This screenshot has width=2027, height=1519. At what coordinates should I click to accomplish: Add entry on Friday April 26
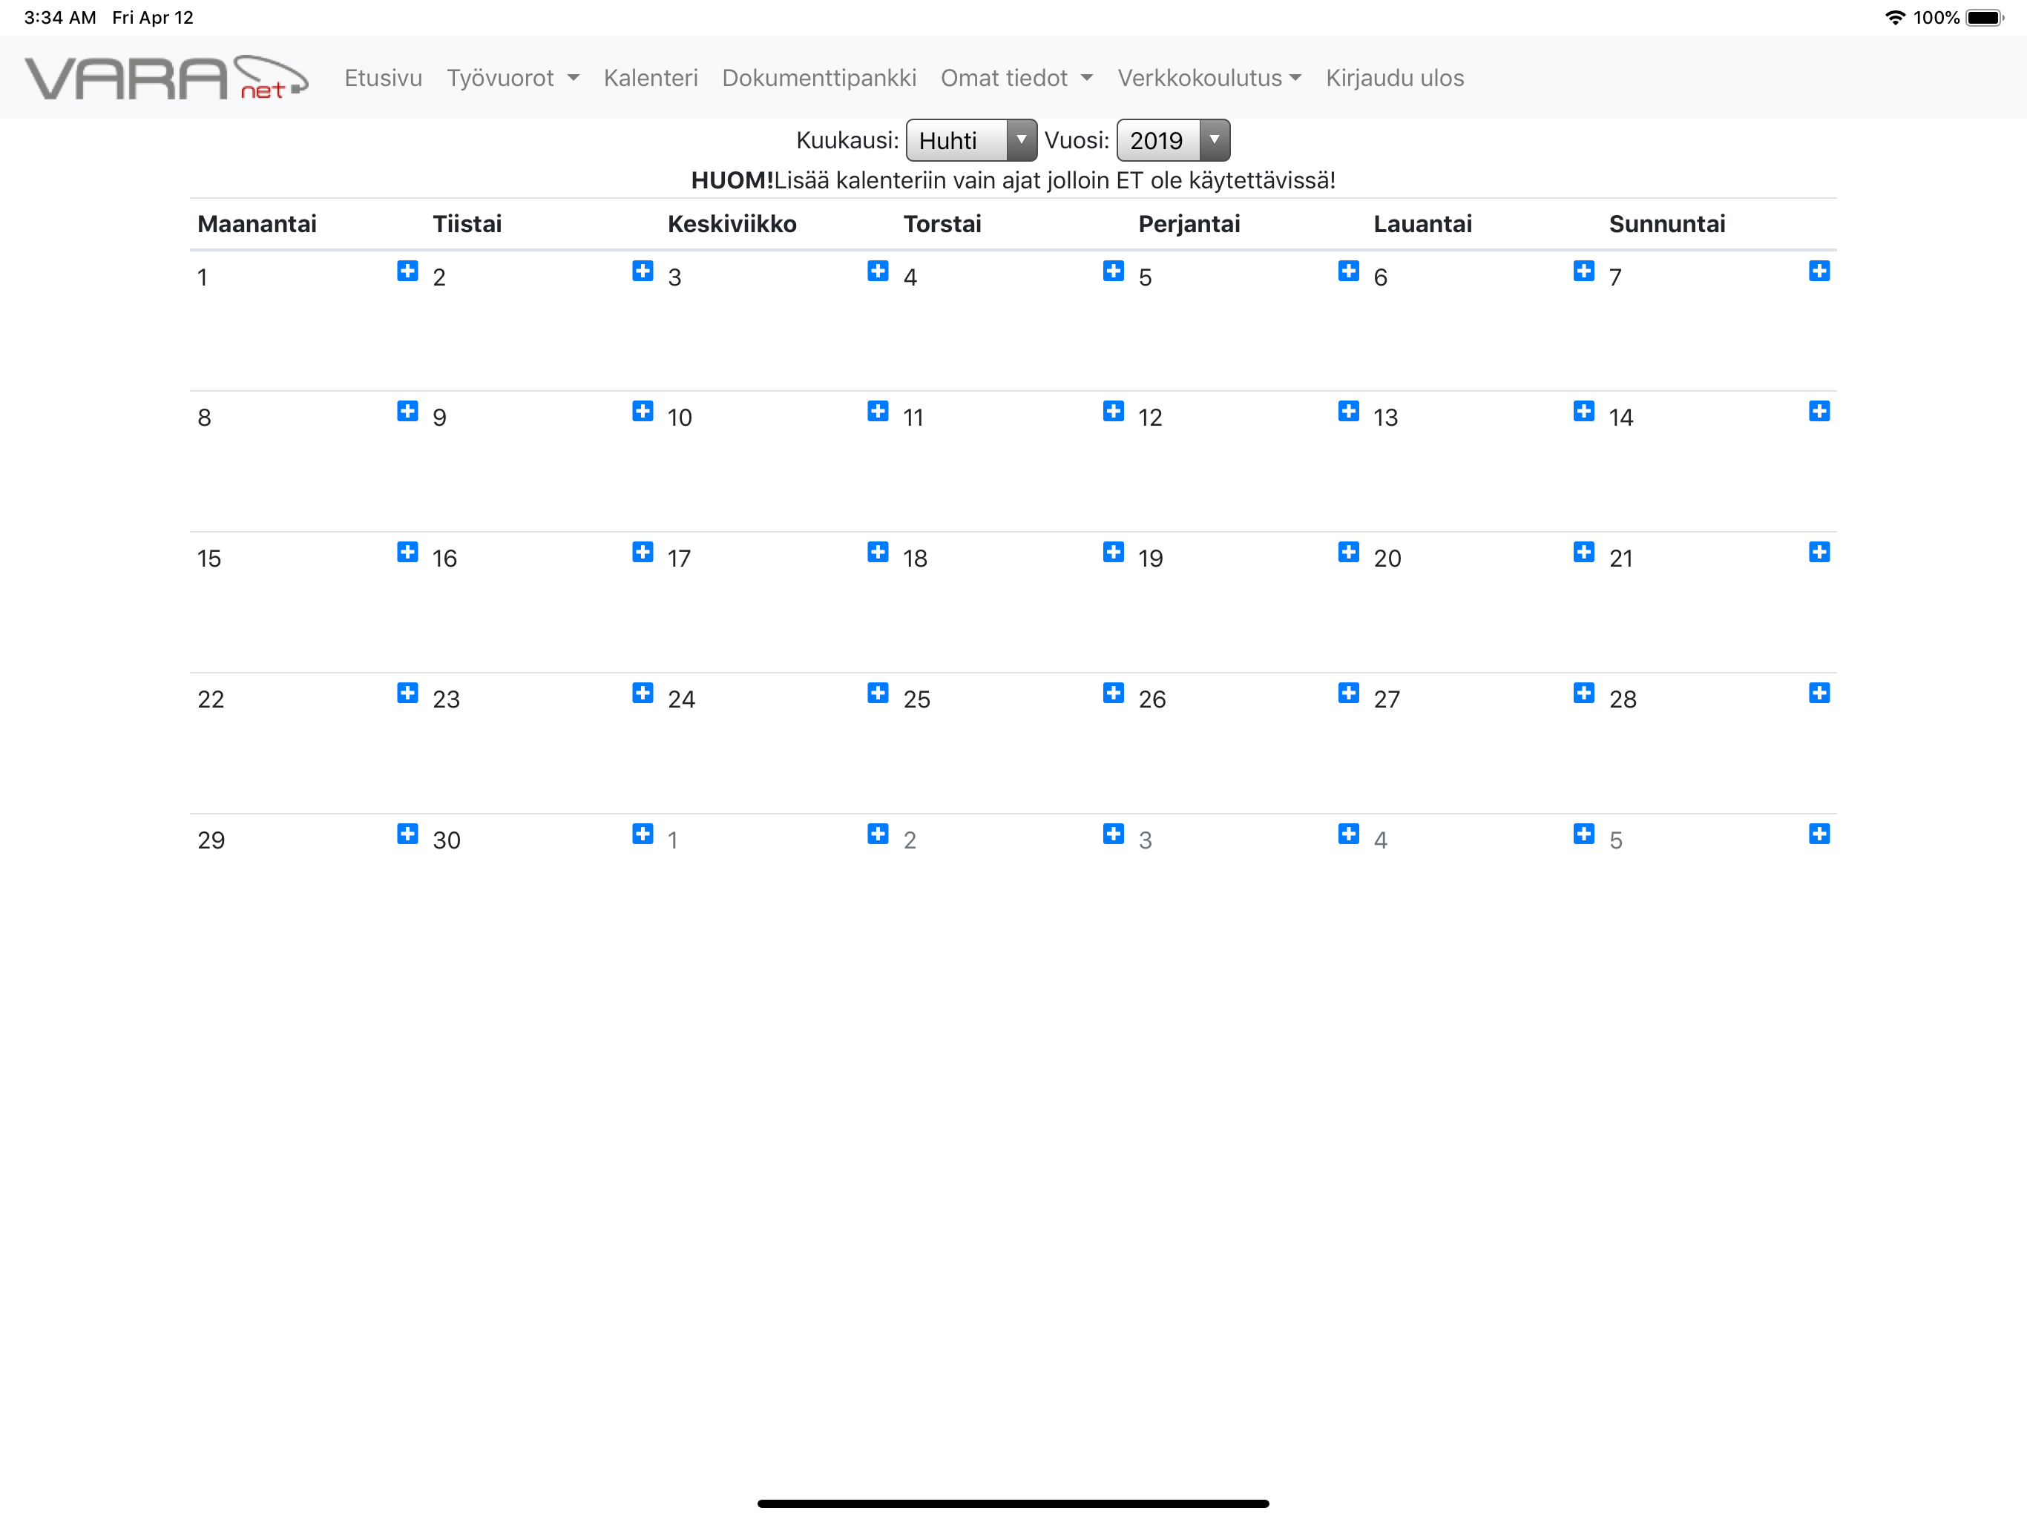1348,693
